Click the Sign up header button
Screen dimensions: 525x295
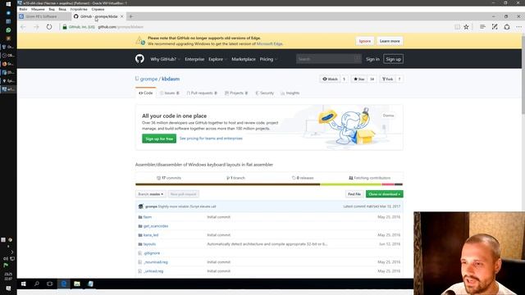coord(393,59)
